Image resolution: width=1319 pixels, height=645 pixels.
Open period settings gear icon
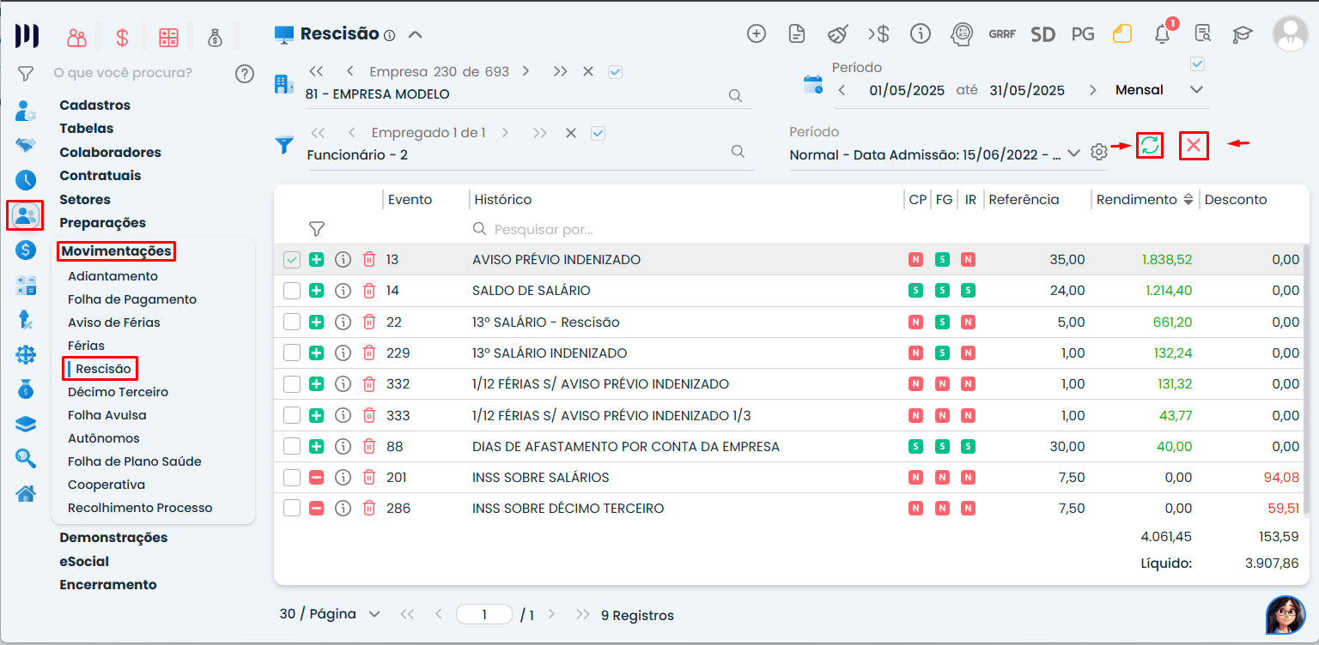tap(1098, 153)
